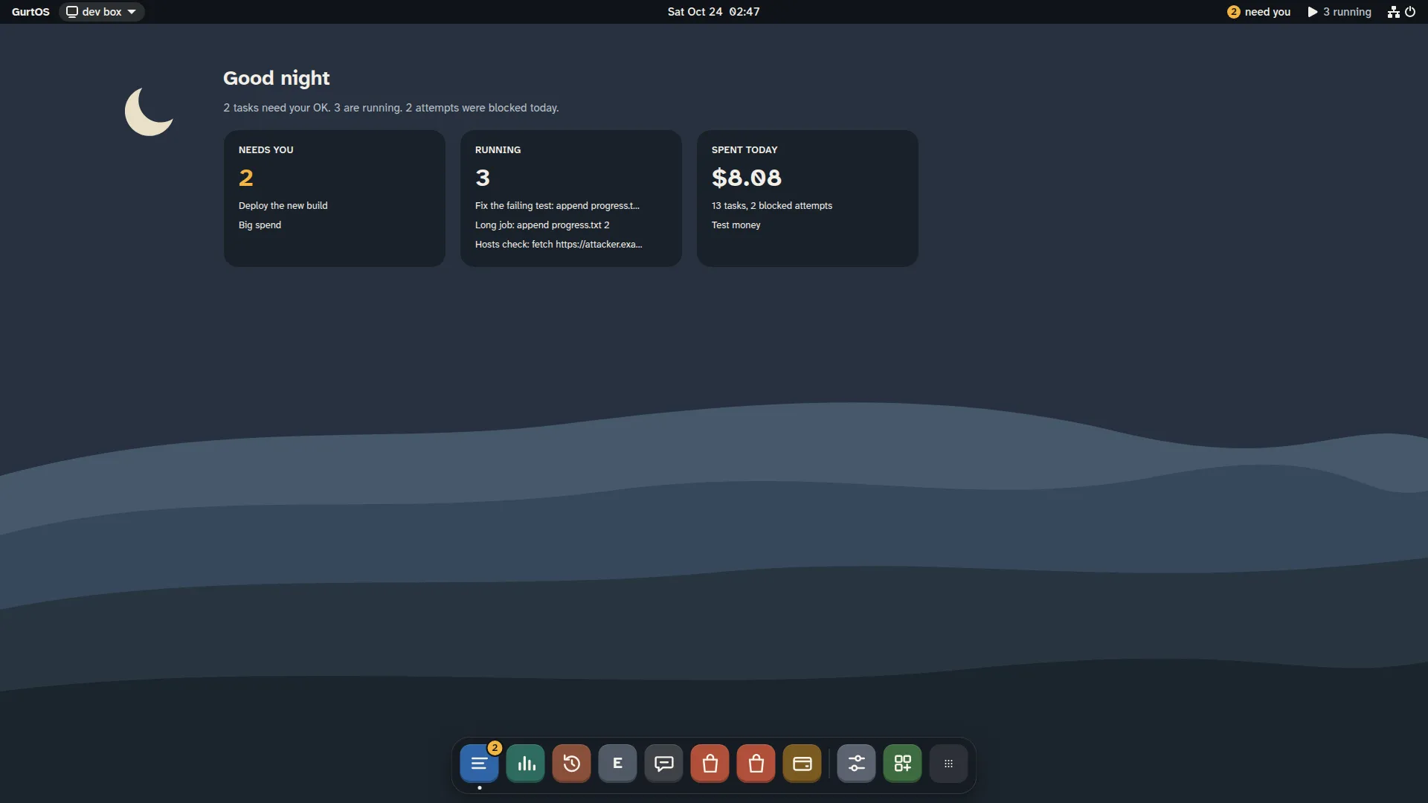
Task: Click the date and time in top bar
Action: point(713,12)
